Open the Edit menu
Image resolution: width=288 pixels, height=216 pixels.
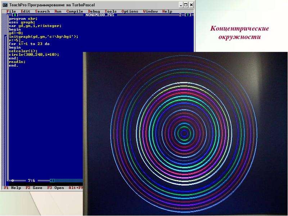25,12
